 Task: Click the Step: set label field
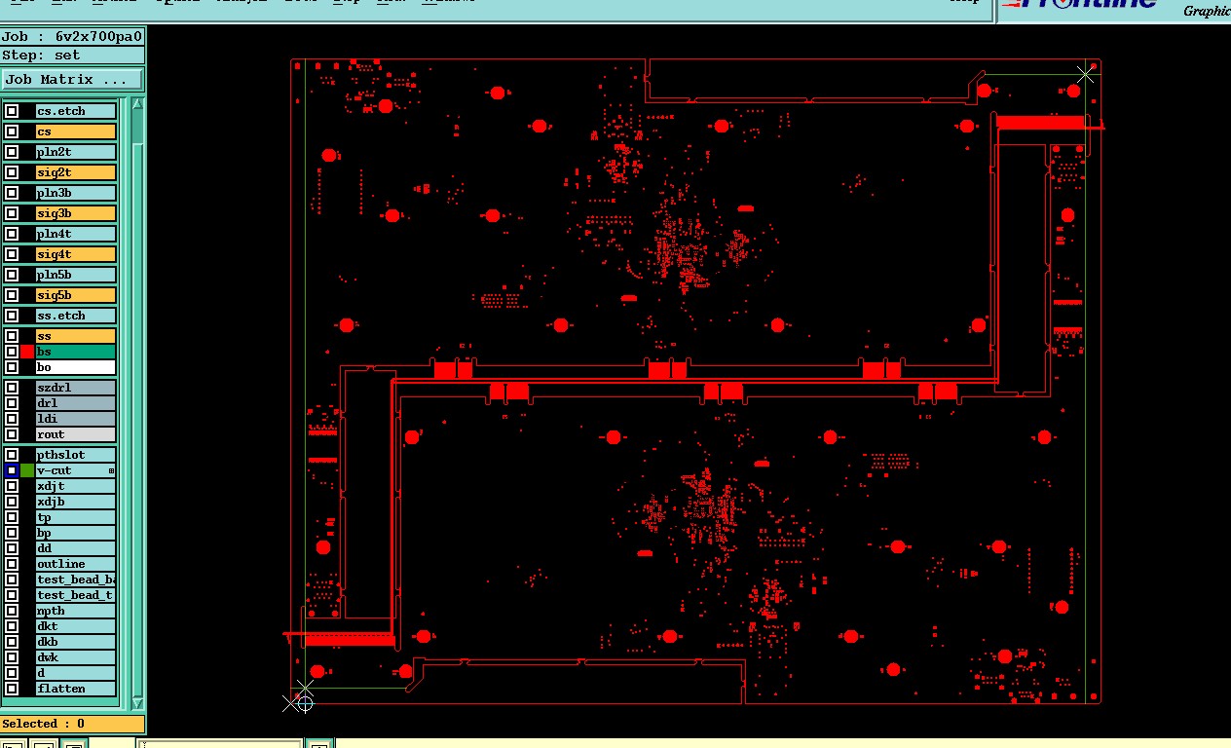[73, 56]
